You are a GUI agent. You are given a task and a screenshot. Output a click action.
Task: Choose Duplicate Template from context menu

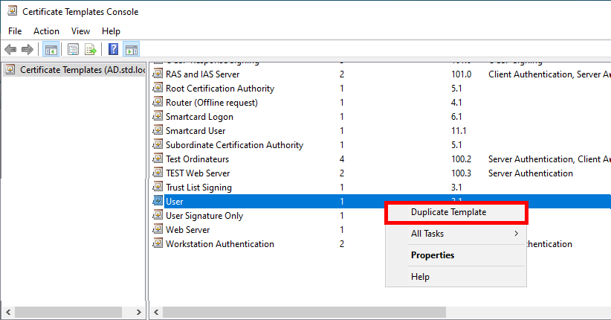pos(456,212)
